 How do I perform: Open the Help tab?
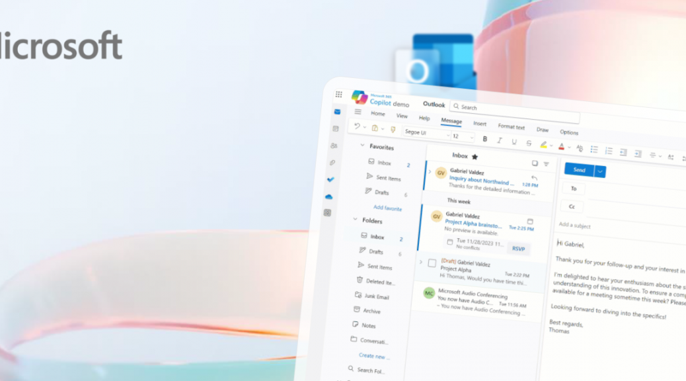[424, 118]
